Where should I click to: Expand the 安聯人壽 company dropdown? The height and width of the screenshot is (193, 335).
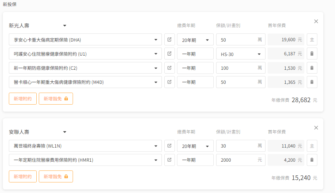tap(65, 132)
